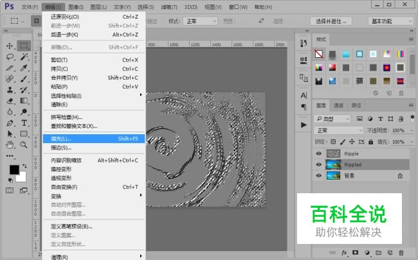Screen dimensions: 418x260
Task: Toggle Quick Mask mode icon
Action: click(10, 190)
